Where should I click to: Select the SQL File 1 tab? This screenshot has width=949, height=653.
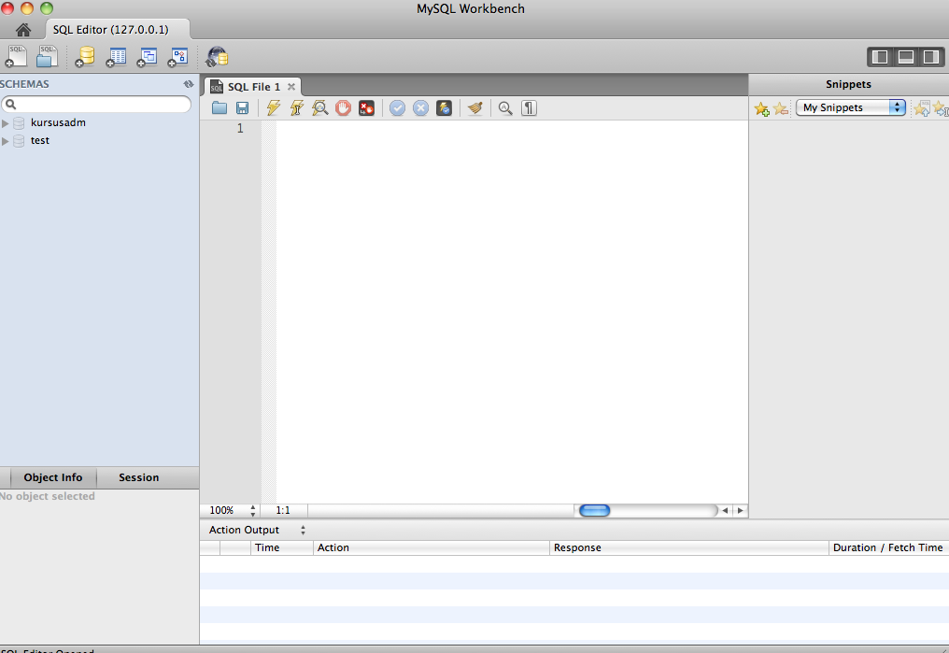pos(253,87)
